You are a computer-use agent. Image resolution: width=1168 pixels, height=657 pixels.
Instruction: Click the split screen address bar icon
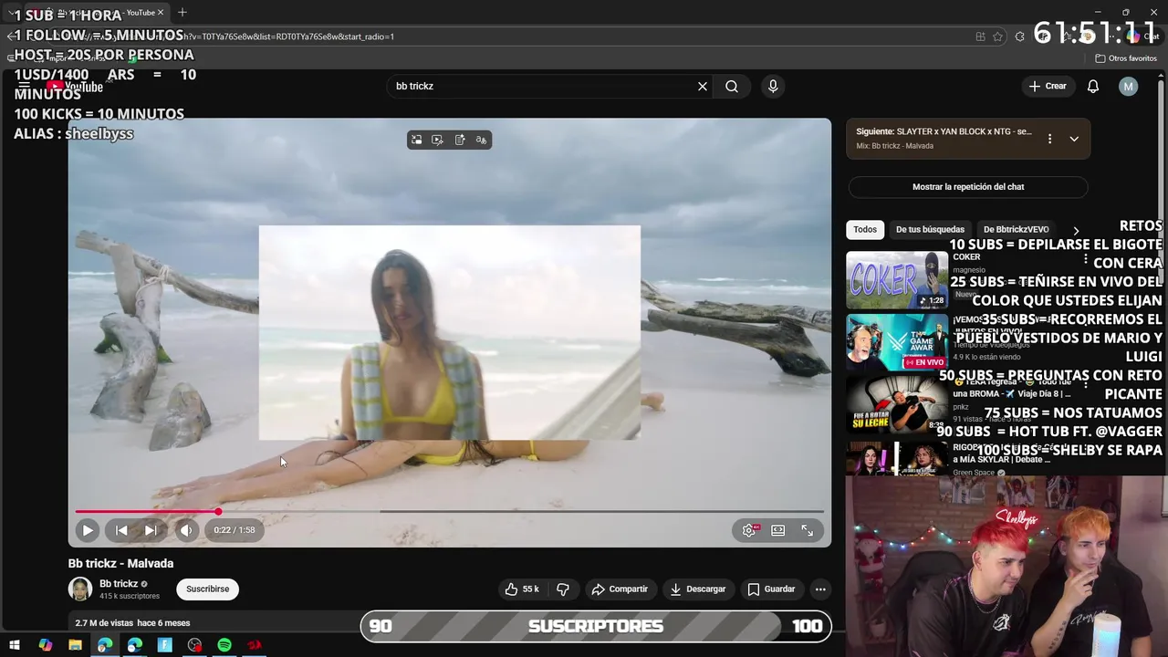point(980,36)
